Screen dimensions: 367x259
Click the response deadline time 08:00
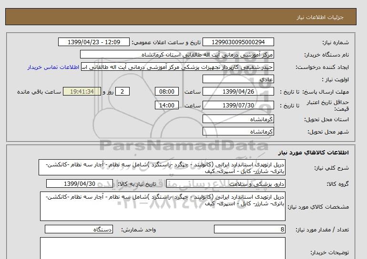click(167, 91)
